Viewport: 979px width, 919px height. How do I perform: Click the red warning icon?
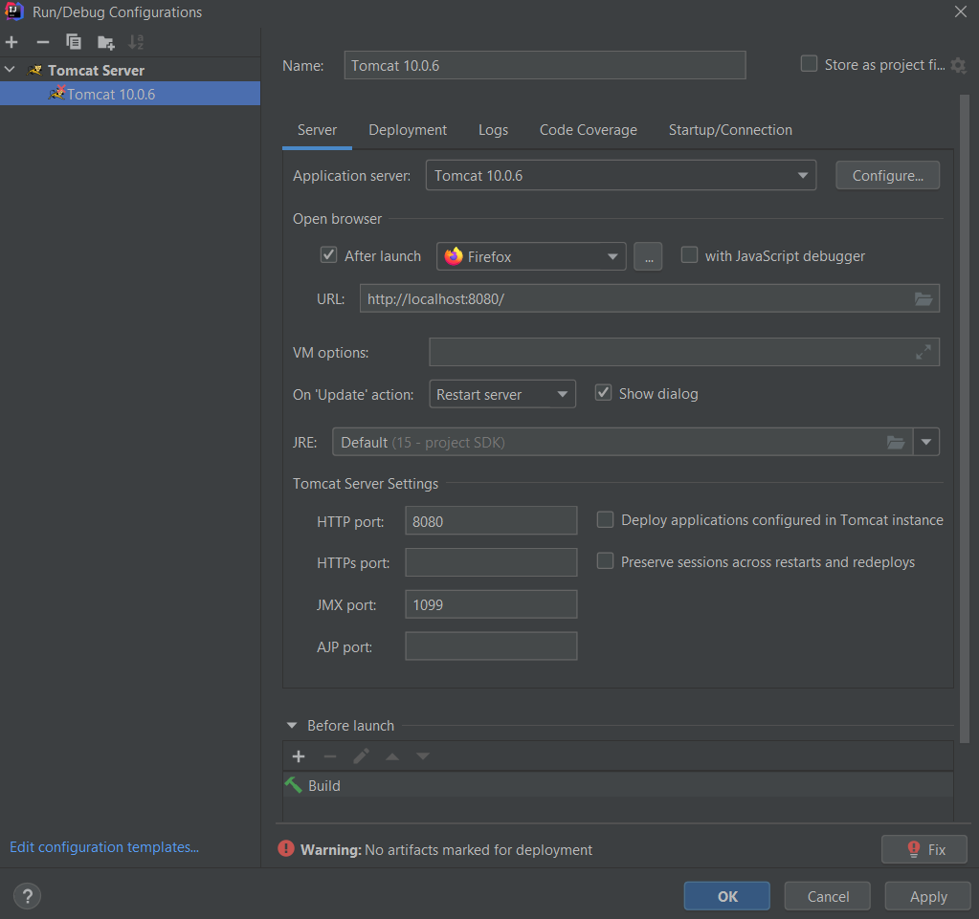coord(286,848)
